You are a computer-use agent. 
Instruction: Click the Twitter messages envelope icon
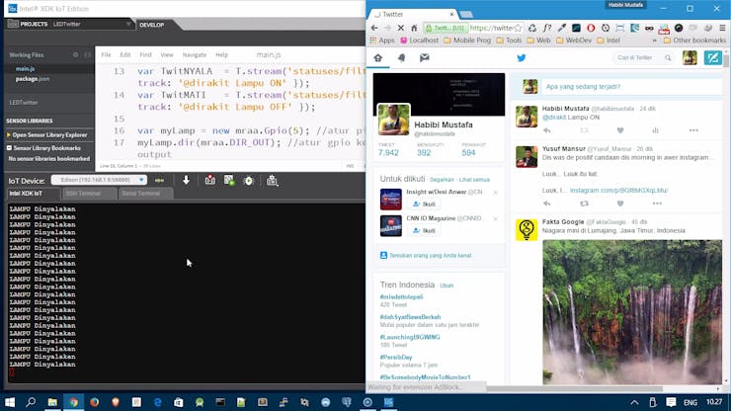[424, 58]
